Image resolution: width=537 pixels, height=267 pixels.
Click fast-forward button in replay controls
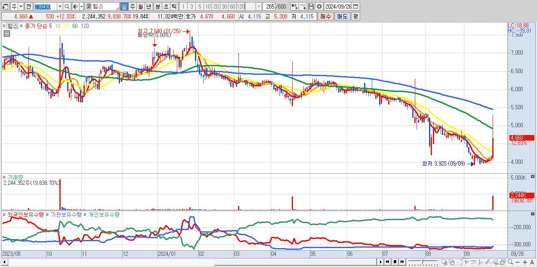tap(402, 262)
